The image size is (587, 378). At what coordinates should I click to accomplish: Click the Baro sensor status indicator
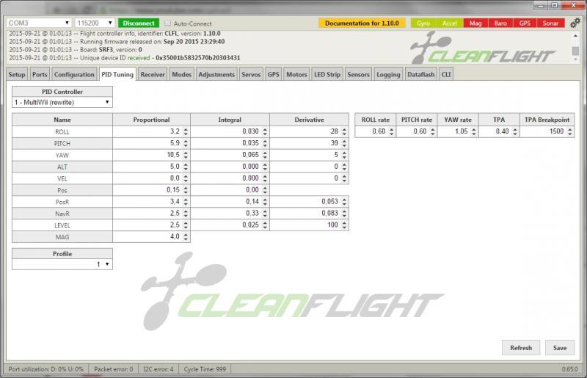pos(500,23)
